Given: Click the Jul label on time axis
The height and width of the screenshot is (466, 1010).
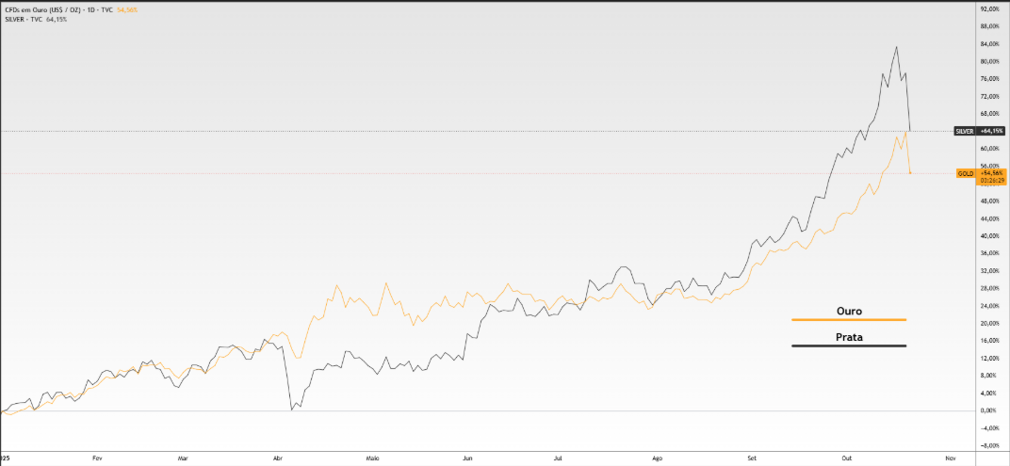Looking at the screenshot, I should click(558, 458).
